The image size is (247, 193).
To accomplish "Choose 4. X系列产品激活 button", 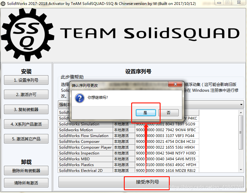I will coord(26,124).
